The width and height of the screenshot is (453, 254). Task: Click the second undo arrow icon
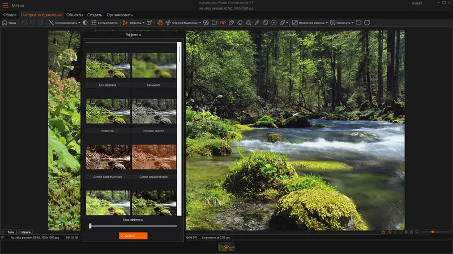pyautogui.click(x=32, y=23)
